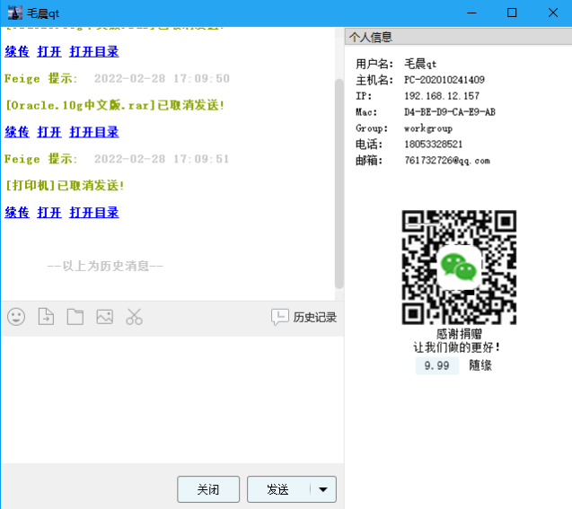Click 打开目录 under the Oracle.10g message

[x=94, y=132]
